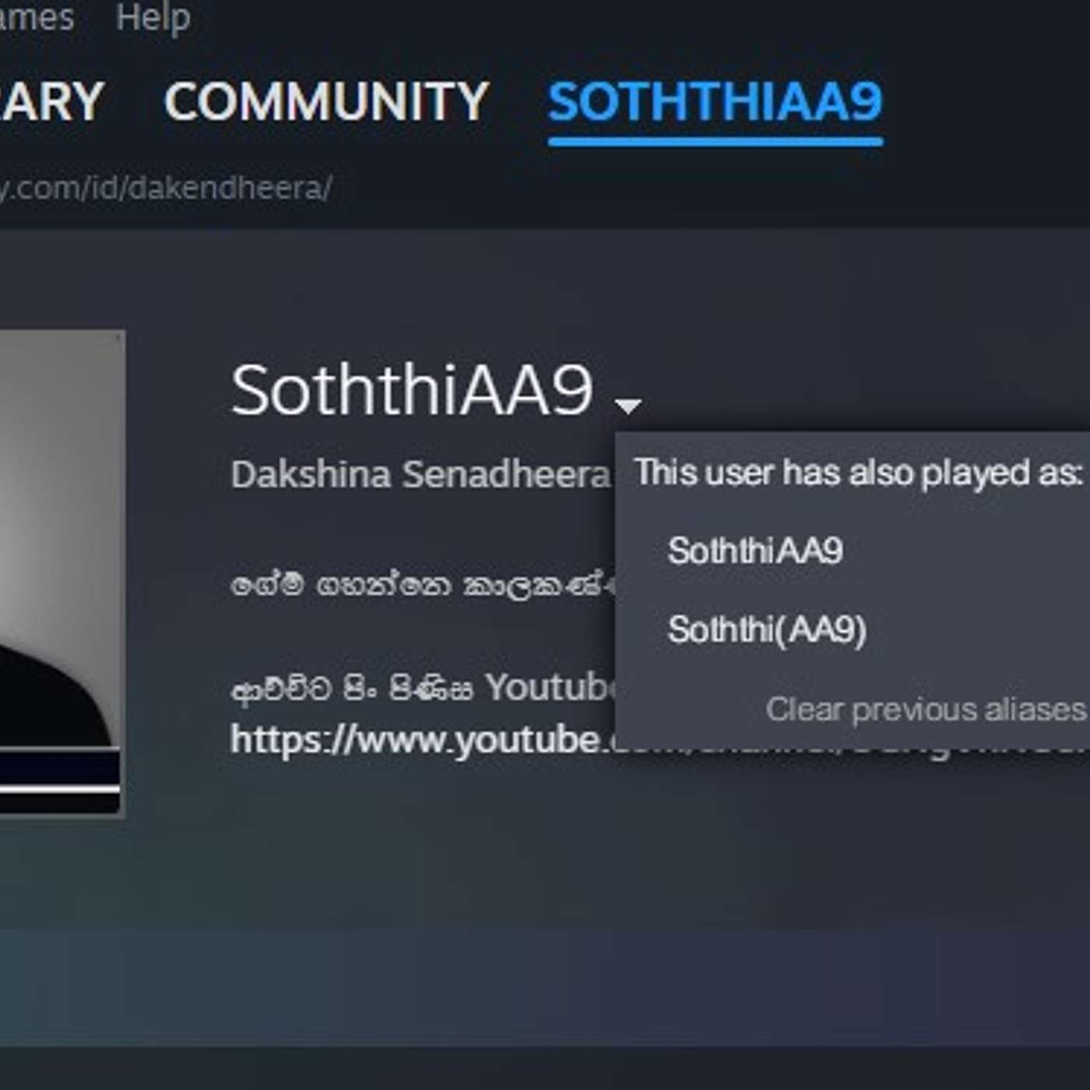Screen dimensions: 1090x1090
Task: Open the partially visible Games menu
Action: [x=36, y=17]
